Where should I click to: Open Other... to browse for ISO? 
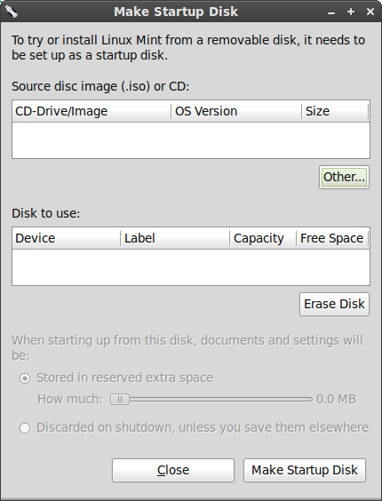coord(344,177)
